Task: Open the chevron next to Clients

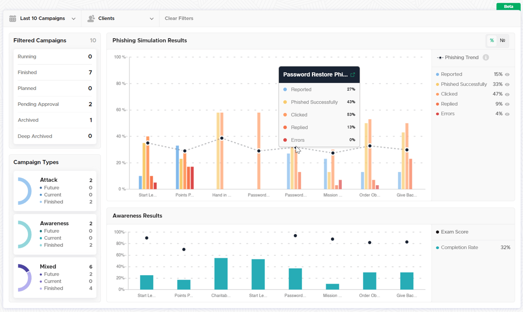Action: [x=151, y=18]
